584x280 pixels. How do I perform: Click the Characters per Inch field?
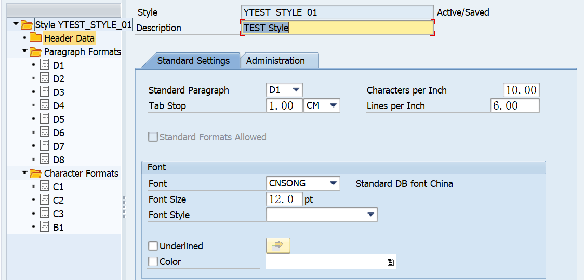click(x=521, y=90)
